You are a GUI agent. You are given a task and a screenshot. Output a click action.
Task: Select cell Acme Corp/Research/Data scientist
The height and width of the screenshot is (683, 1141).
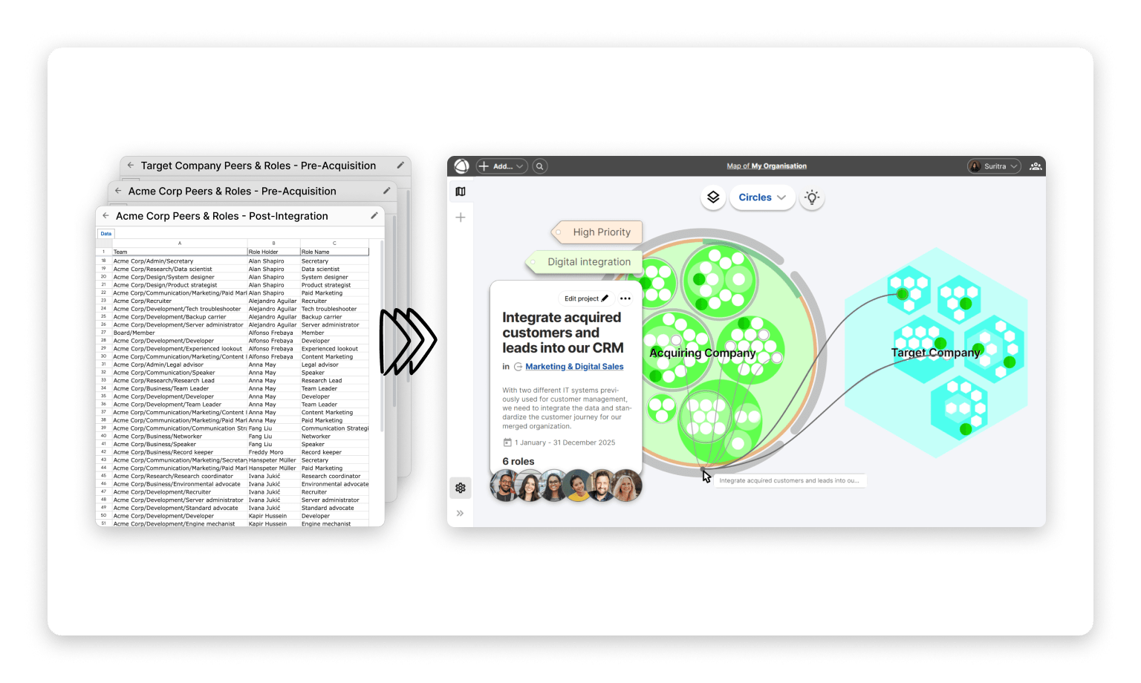180,269
